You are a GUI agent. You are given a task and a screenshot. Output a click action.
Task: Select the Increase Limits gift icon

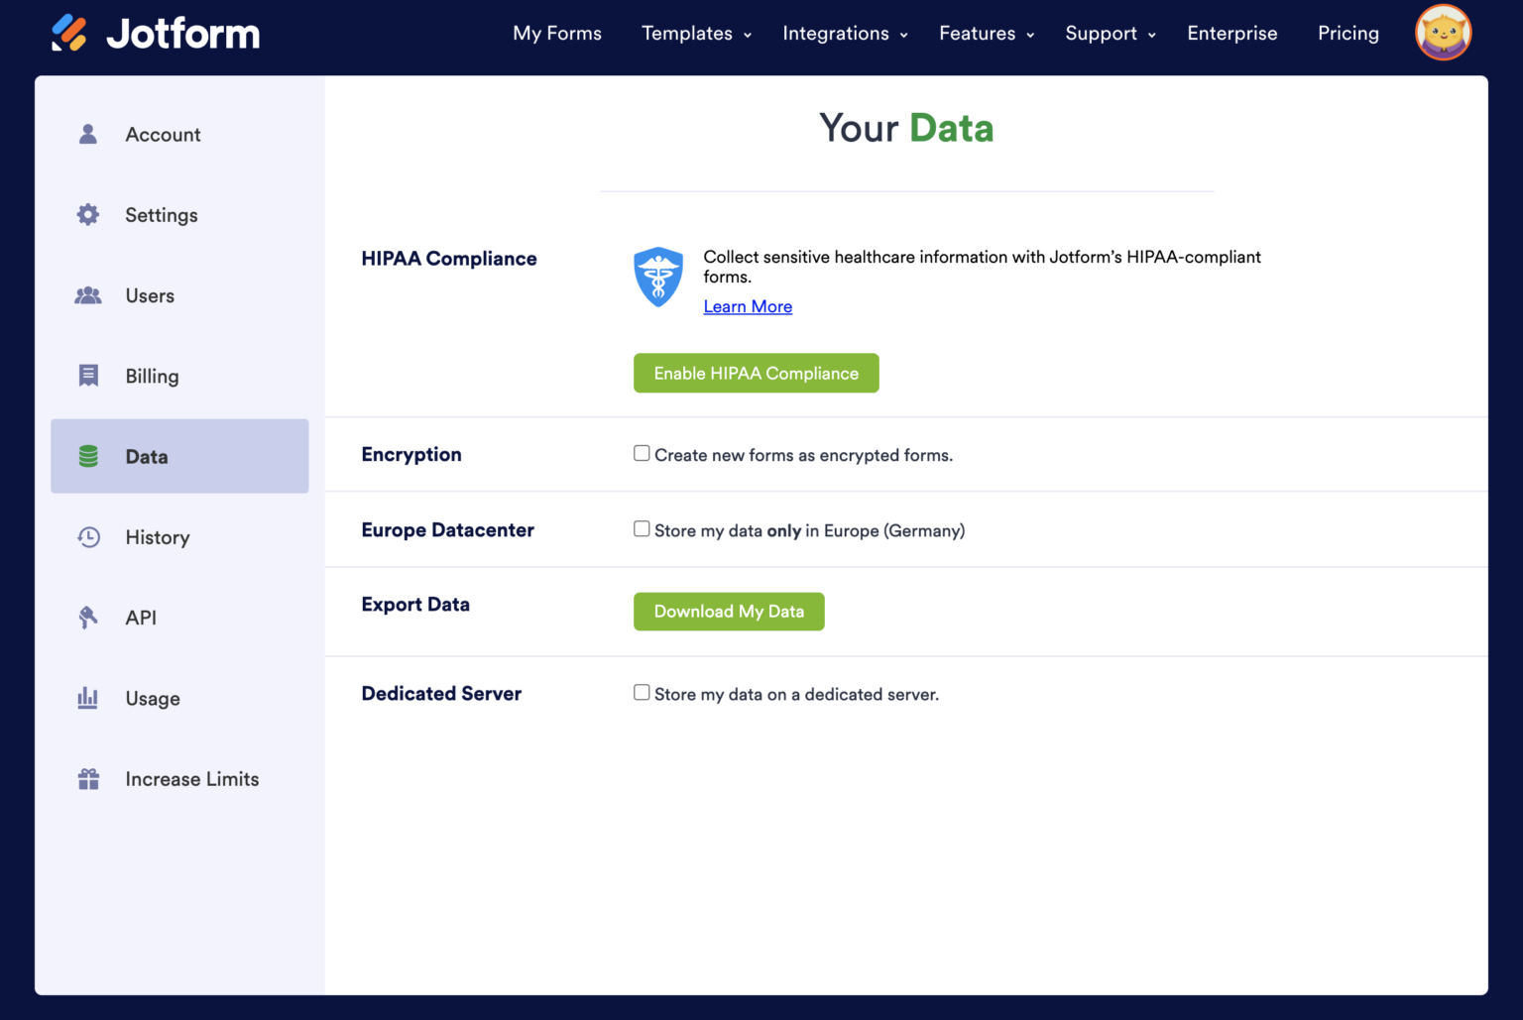click(x=88, y=778)
